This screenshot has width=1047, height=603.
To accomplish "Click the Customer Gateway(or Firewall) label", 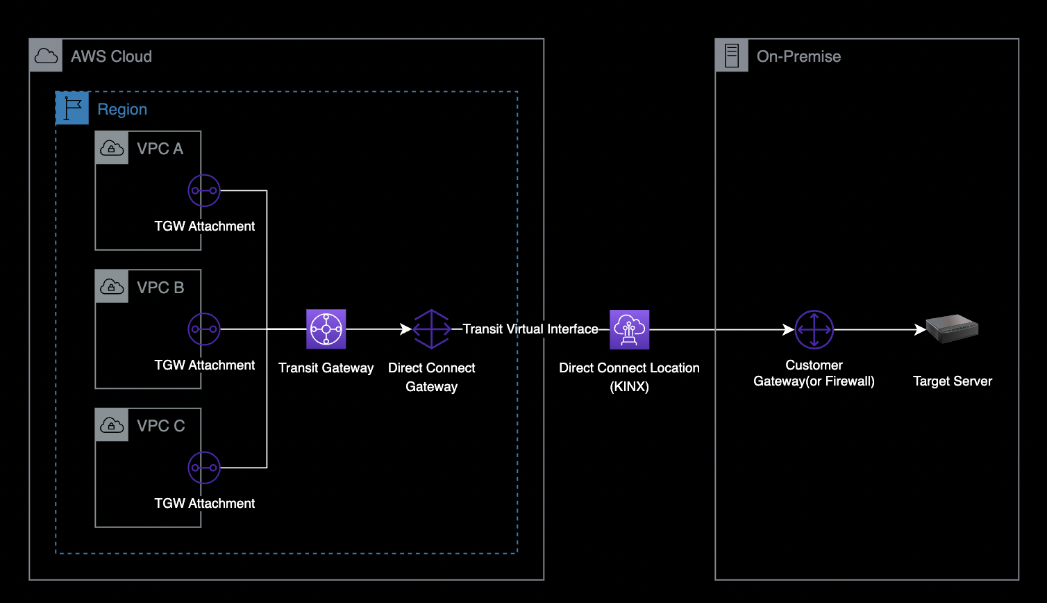I will [x=814, y=373].
